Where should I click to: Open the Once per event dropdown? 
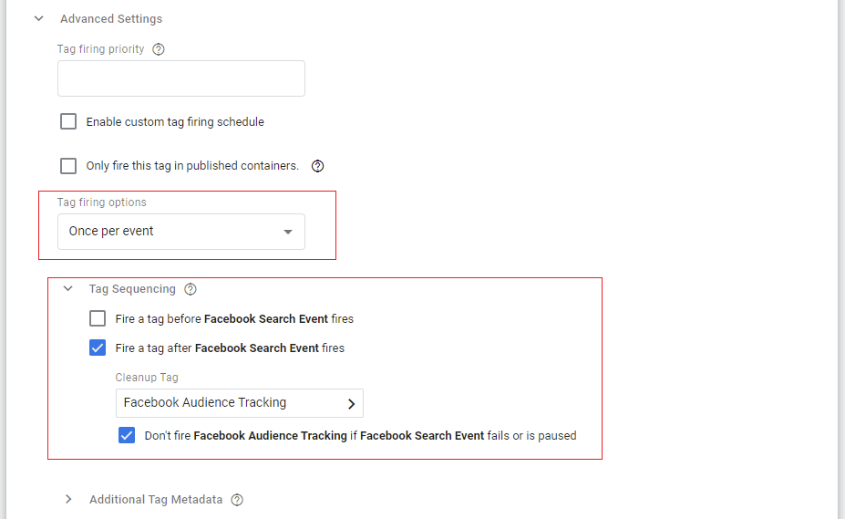(x=180, y=232)
